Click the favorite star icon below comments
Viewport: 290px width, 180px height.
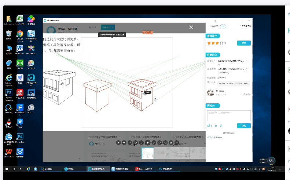(216, 126)
